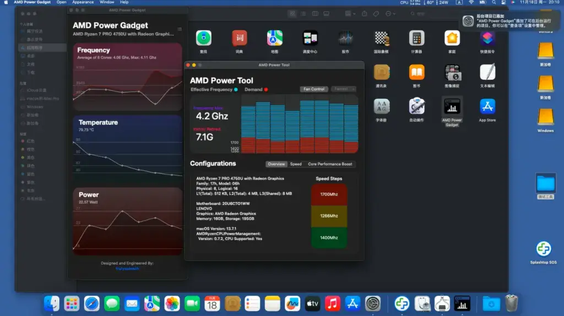Switch Finder to list view
The image size is (564, 316).
click(x=303, y=14)
